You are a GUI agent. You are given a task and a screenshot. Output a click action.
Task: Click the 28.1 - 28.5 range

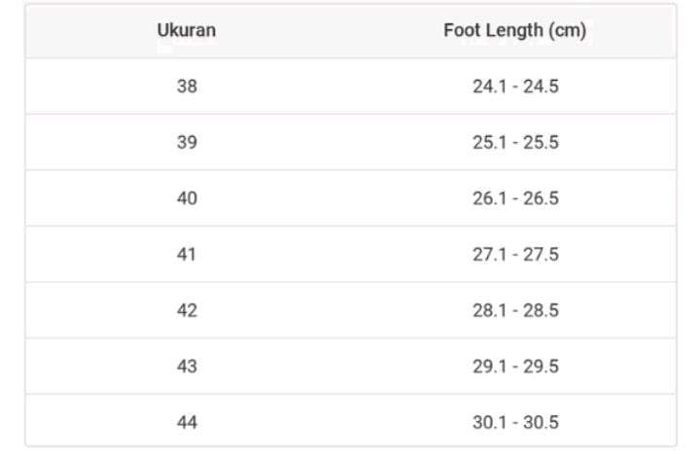(x=514, y=310)
